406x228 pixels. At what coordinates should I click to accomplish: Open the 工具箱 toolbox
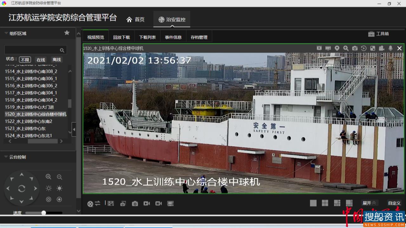378,34
